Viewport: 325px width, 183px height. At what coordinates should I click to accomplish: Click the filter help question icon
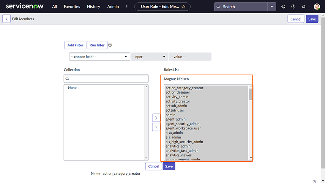coord(110,45)
